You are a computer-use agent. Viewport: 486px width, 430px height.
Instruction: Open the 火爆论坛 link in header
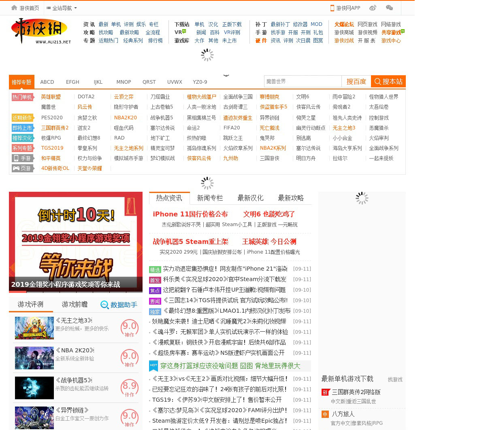tap(344, 24)
